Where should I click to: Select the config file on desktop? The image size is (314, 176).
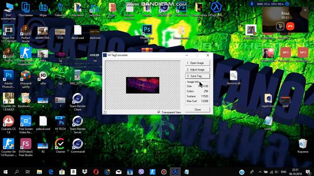click(x=268, y=123)
